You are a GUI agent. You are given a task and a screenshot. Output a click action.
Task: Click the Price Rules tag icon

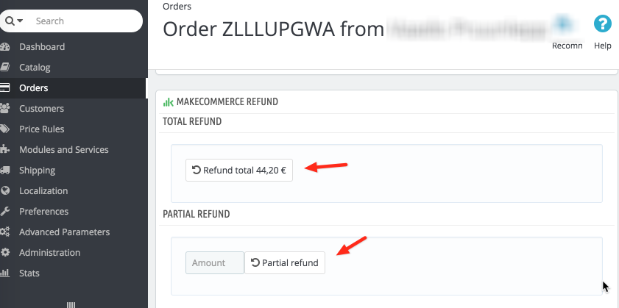4,129
